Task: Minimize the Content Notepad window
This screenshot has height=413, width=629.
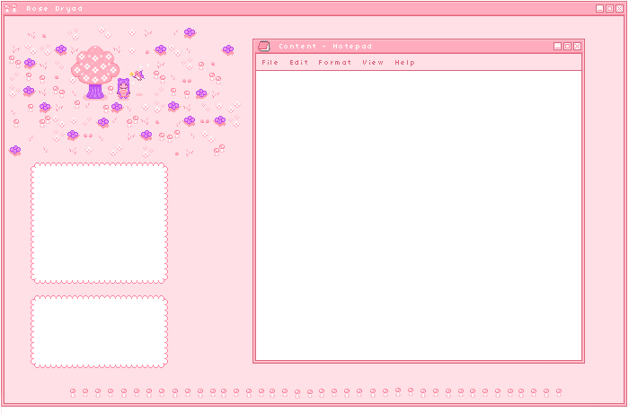Action: [557, 46]
